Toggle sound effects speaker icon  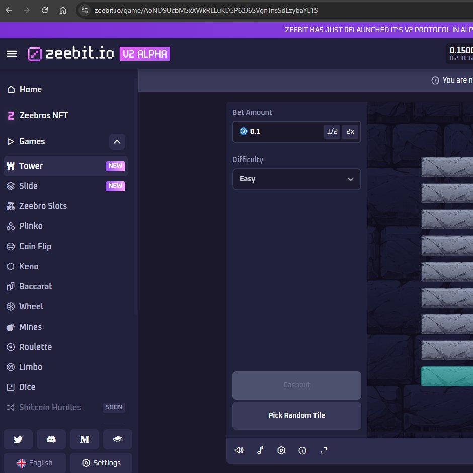pos(239,450)
